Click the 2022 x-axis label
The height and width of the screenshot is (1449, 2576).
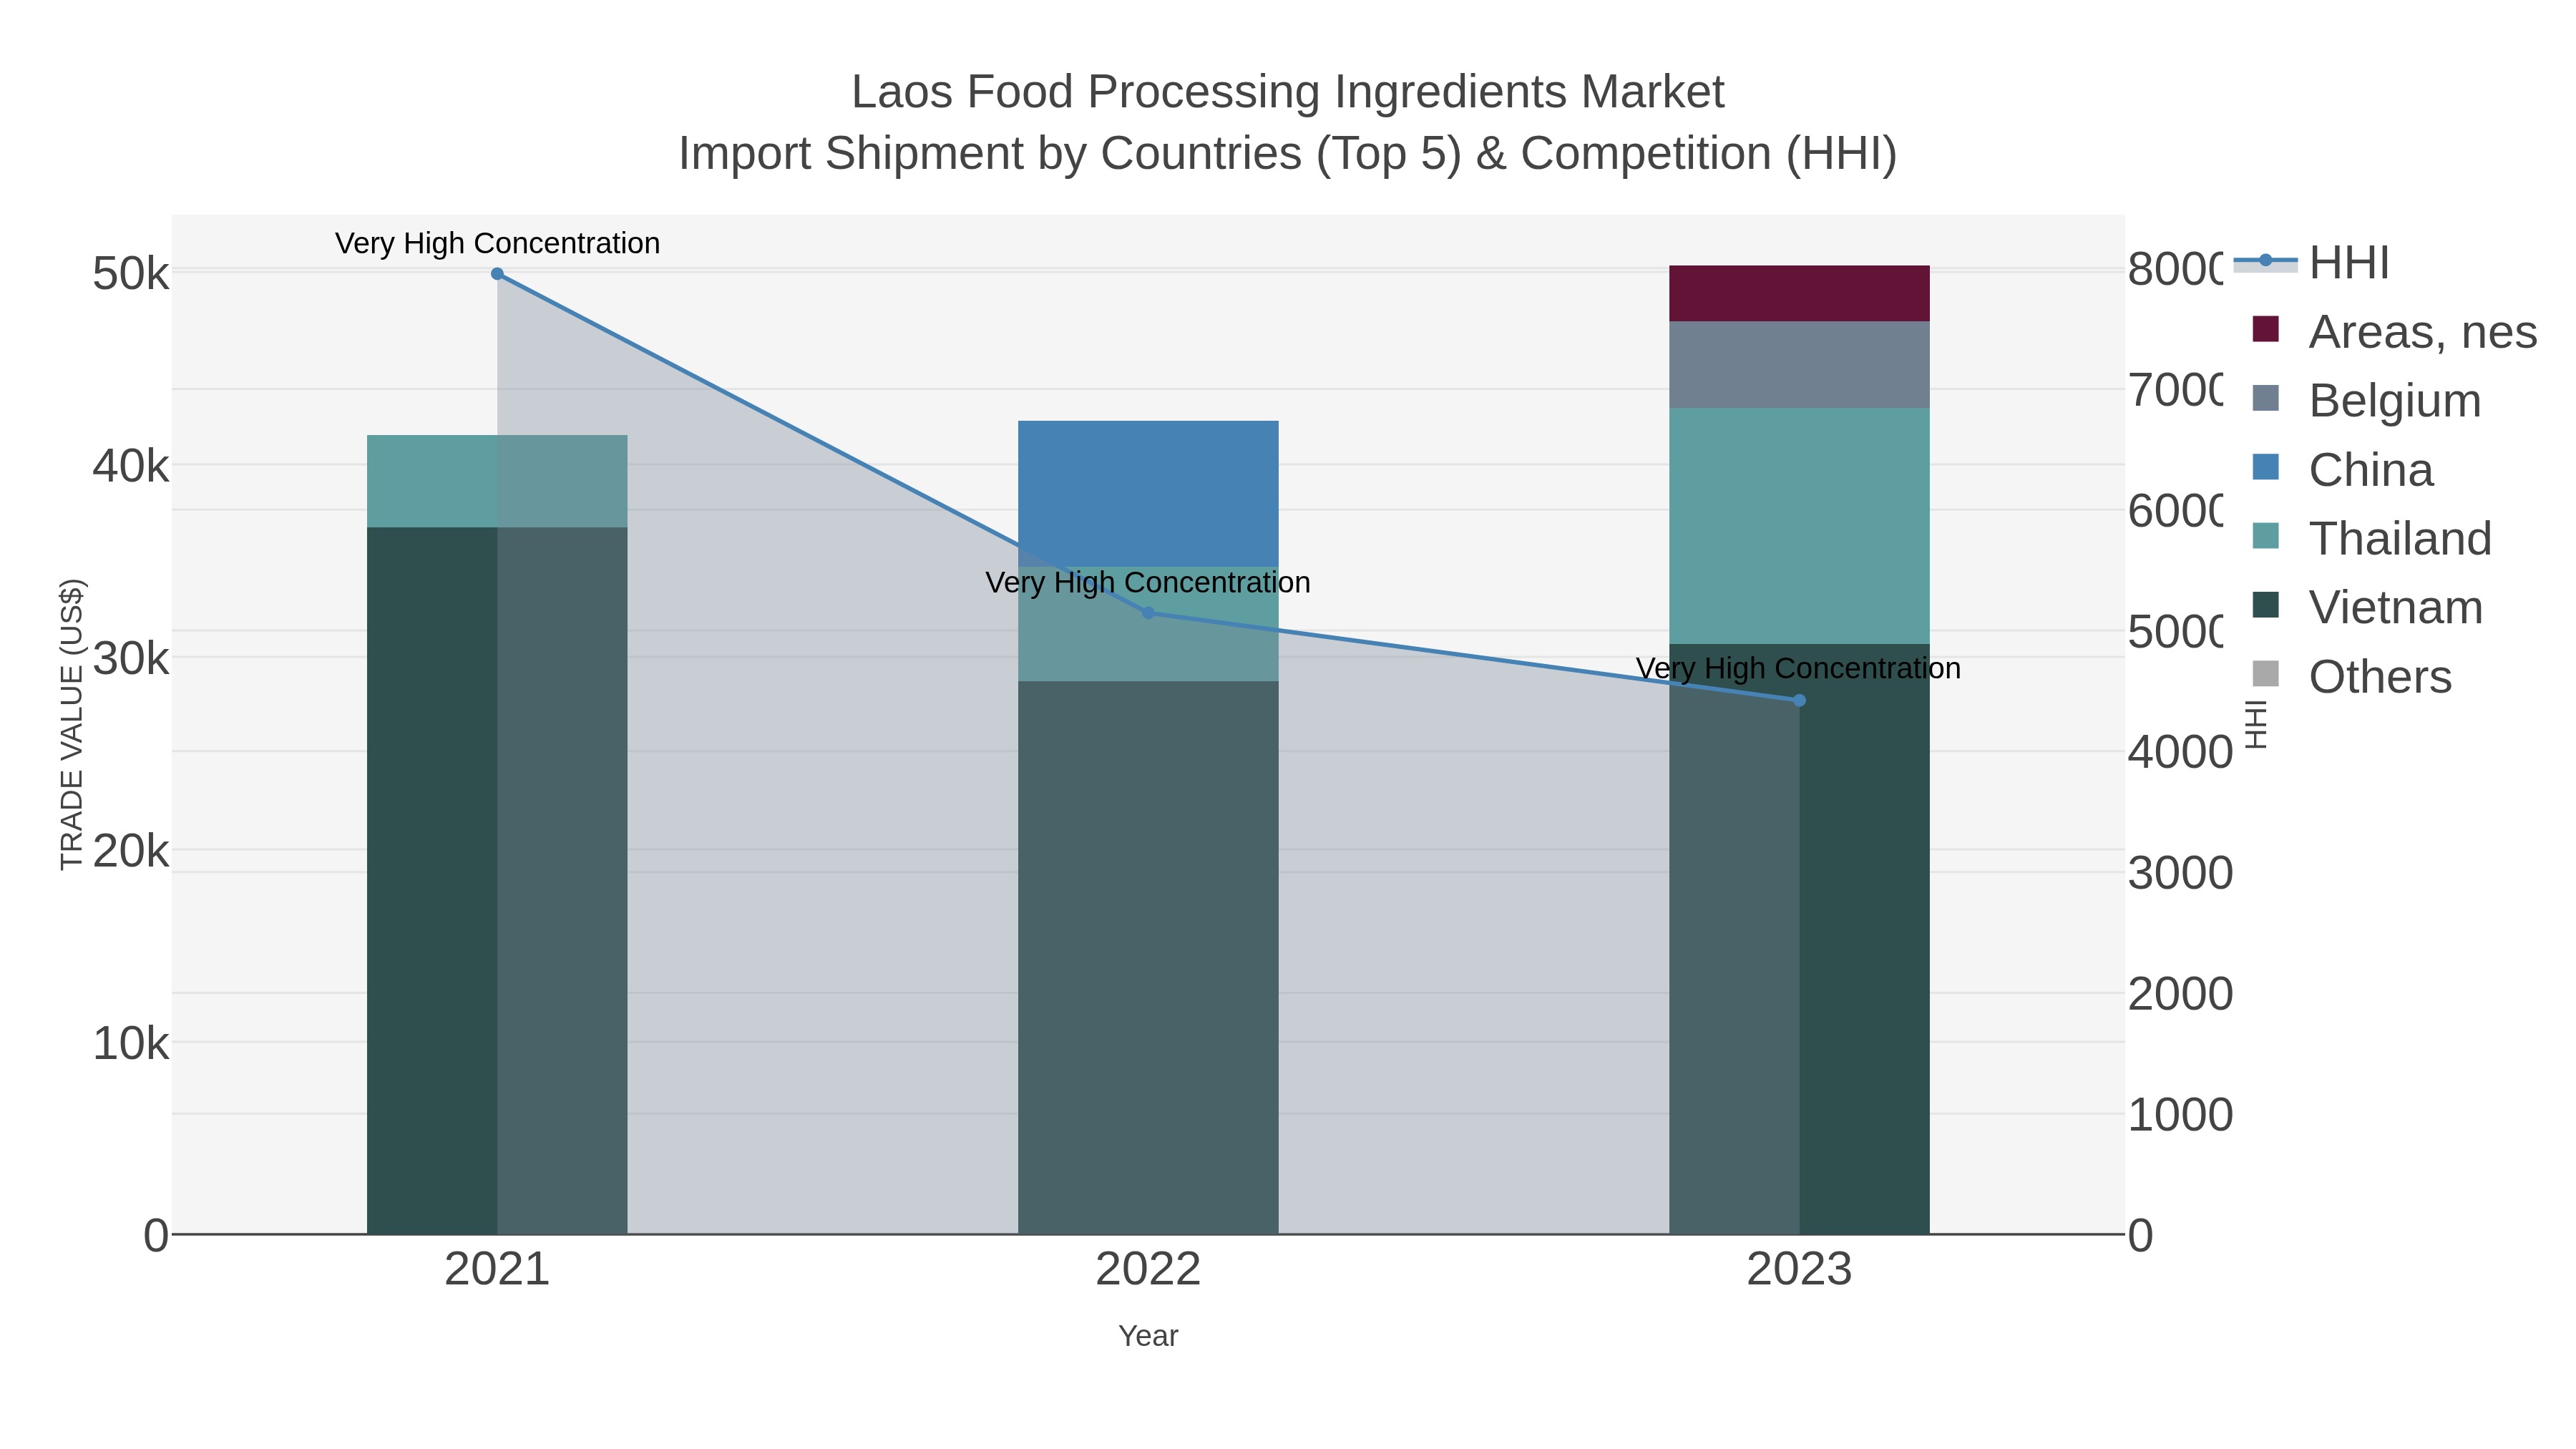coord(1148,1269)
